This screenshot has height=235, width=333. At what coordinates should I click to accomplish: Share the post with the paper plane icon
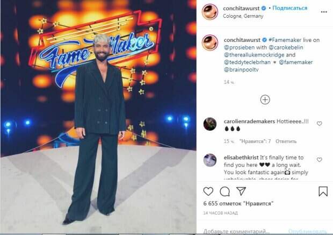241,191
